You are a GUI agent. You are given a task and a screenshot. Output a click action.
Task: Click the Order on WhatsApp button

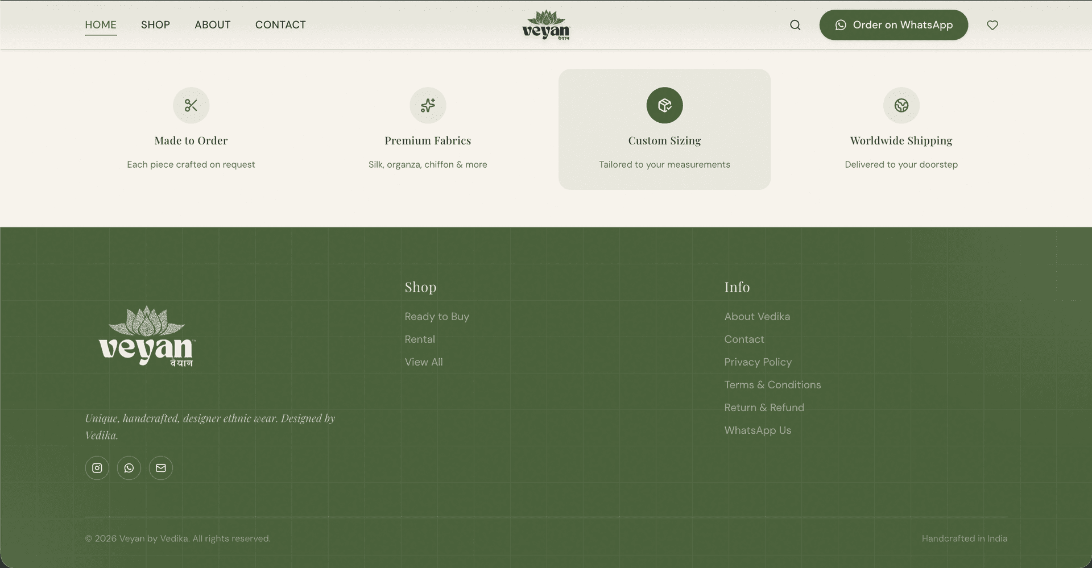pos(894,25)
